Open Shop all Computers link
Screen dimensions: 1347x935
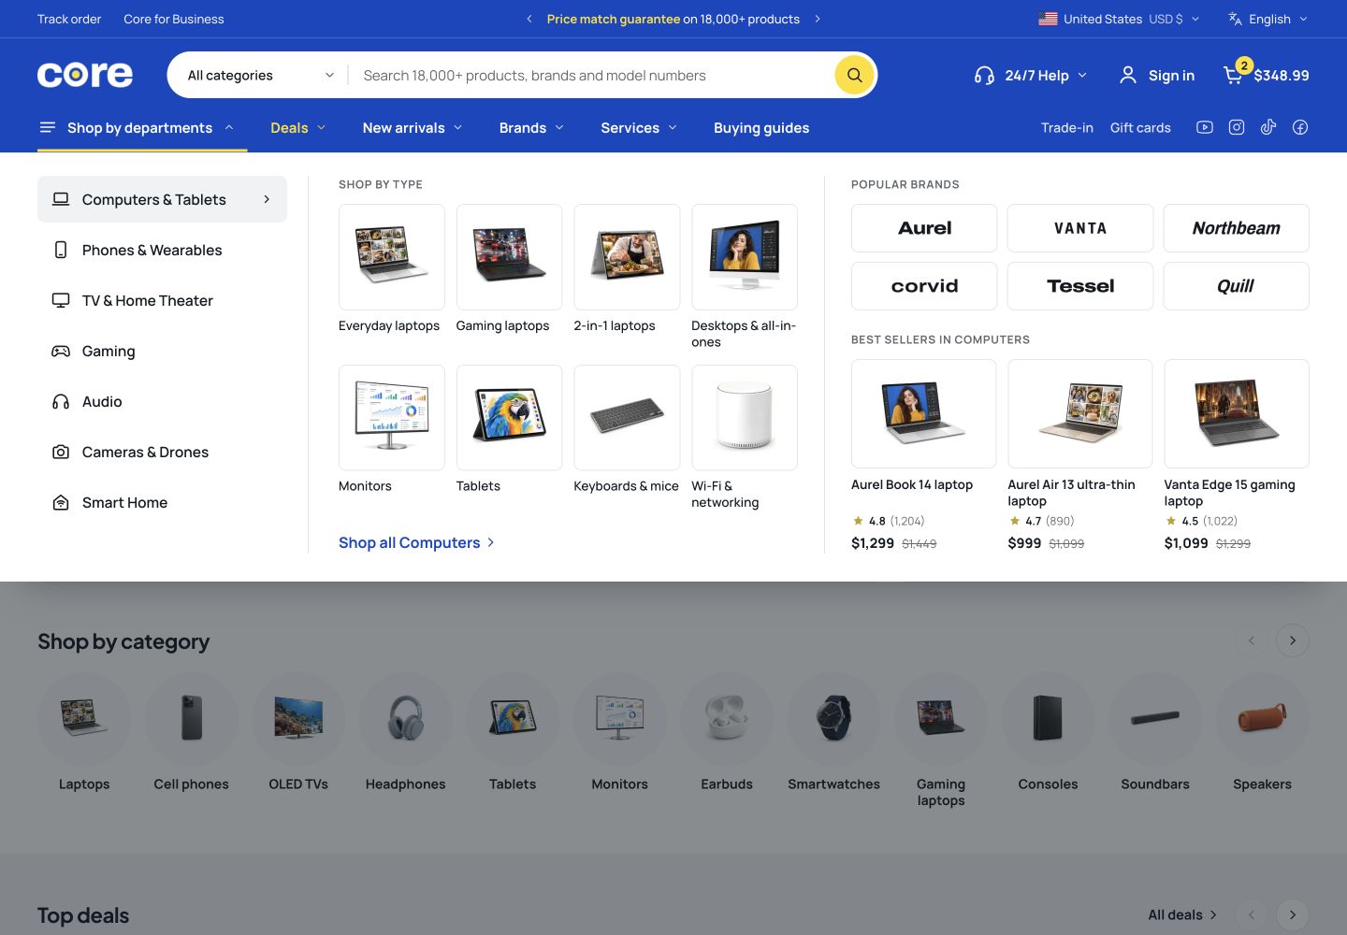(x=416, y=542)
